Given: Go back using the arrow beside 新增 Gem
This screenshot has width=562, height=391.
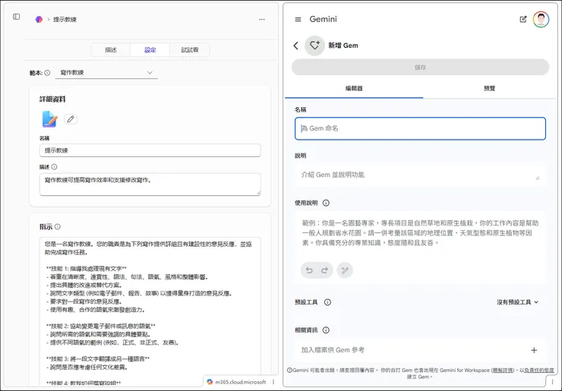Looking at the screenshot, I should [x=295, y=46].
